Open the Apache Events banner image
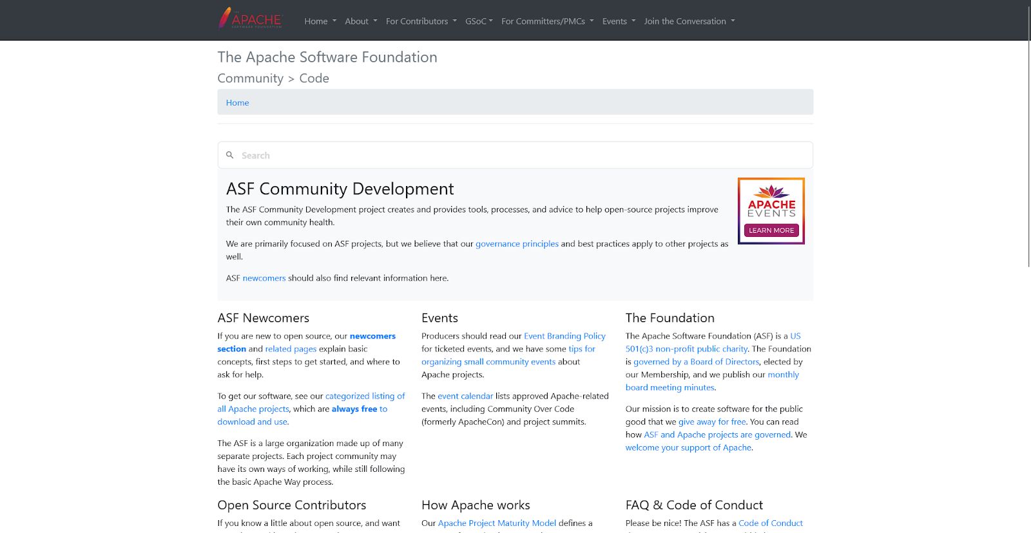Viewport: 1031px width, 533px height. pos(771,211)
